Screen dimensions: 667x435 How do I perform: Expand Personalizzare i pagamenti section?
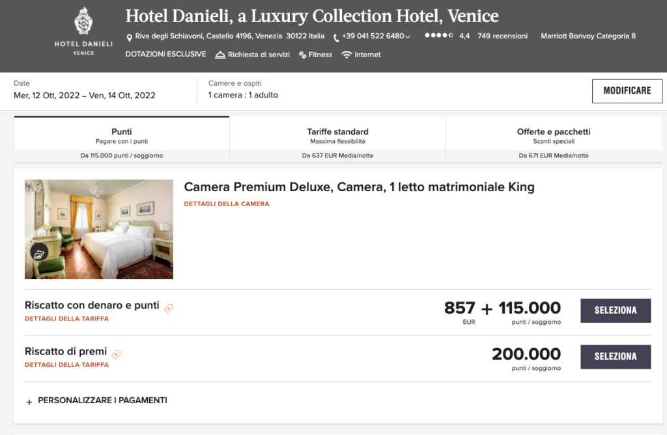[96, 401]
